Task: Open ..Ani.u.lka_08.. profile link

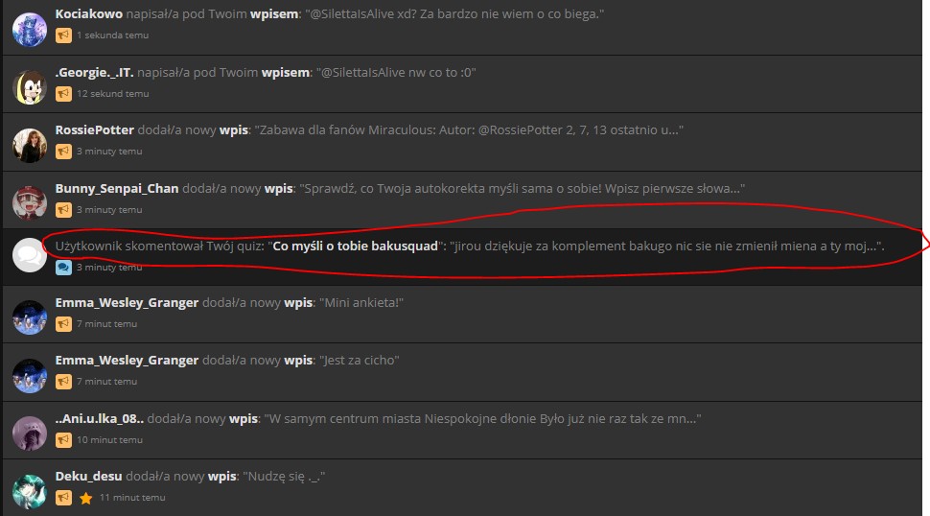Action: 100,418
